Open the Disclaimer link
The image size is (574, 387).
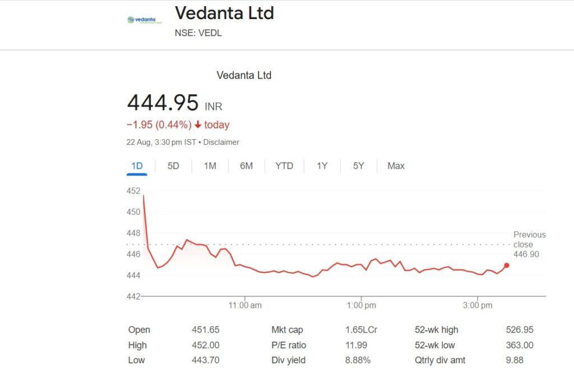(x=221, y=142)
